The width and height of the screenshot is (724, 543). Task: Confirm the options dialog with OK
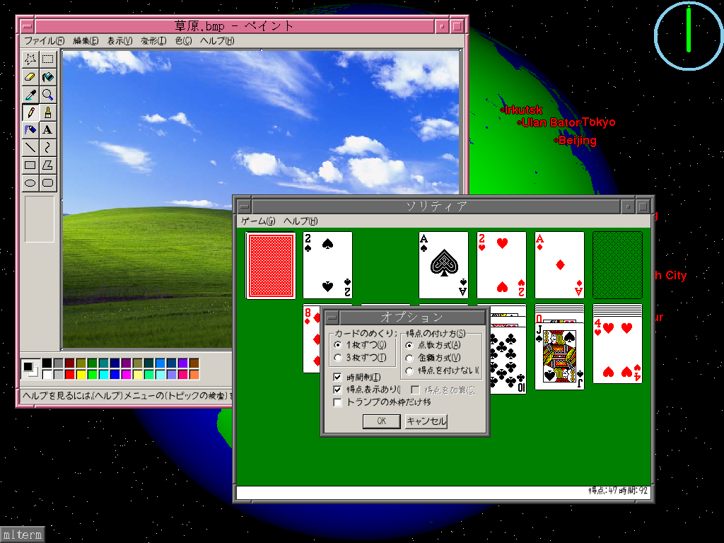pyautogui.click(x=381, y=421)
